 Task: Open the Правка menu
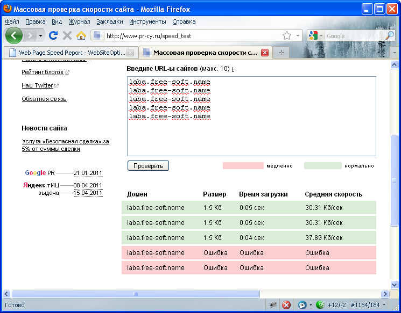[x=36, y=21]
